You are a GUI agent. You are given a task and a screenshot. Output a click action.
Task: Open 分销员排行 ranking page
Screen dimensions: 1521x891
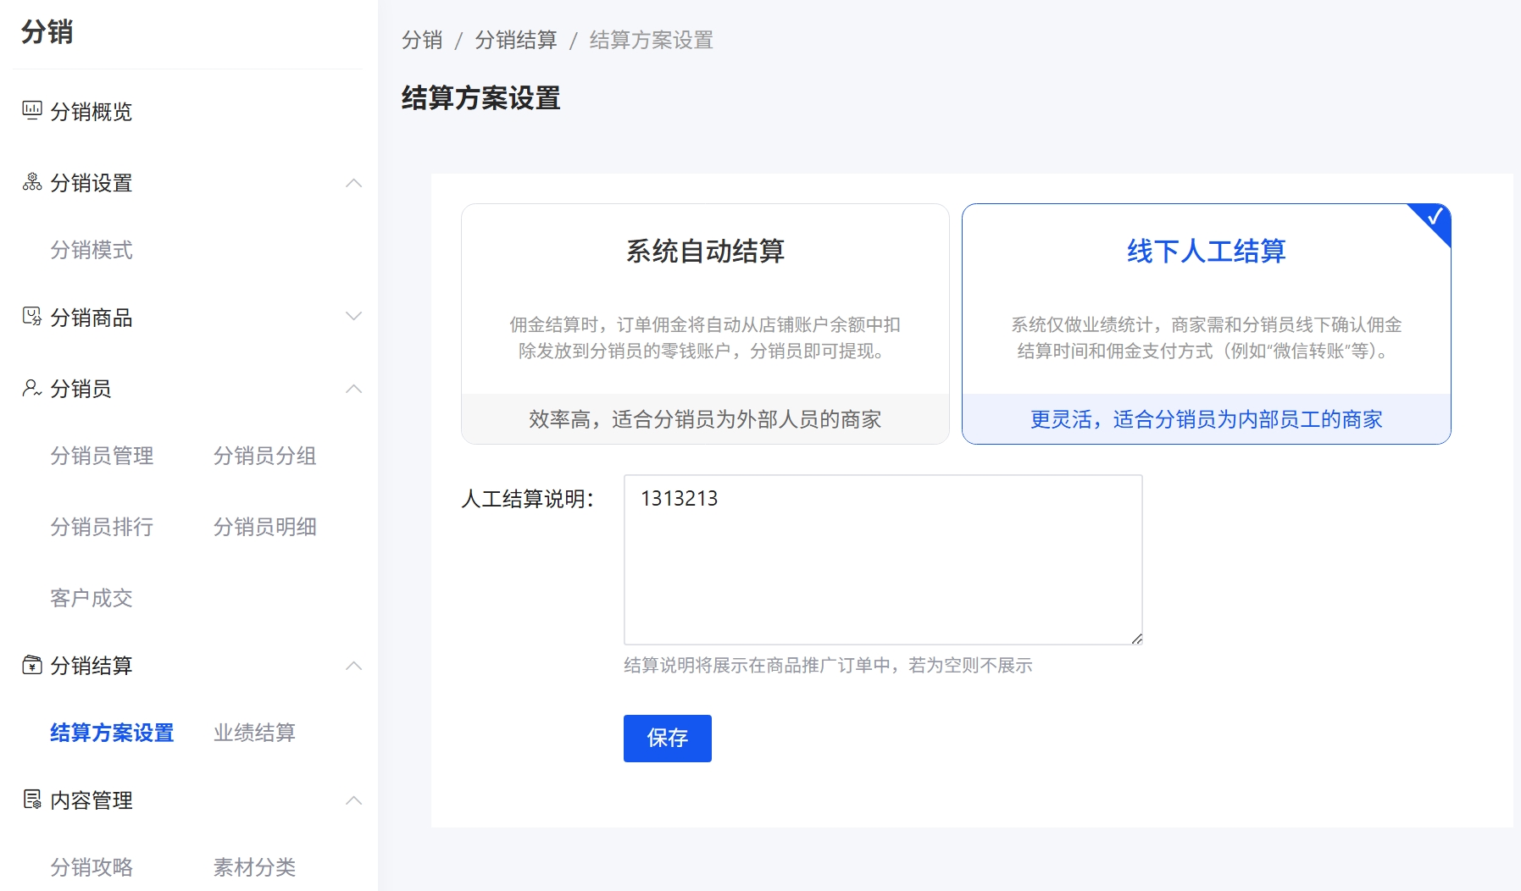[101, 527]
